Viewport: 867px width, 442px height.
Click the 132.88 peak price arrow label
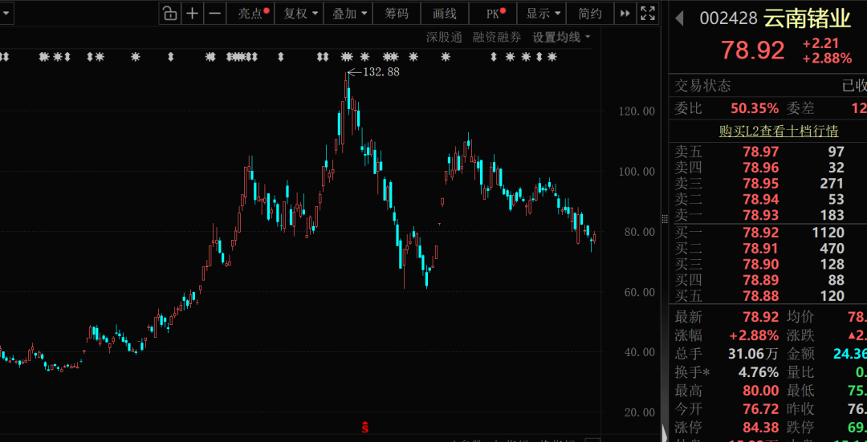[x=373, y=71]
